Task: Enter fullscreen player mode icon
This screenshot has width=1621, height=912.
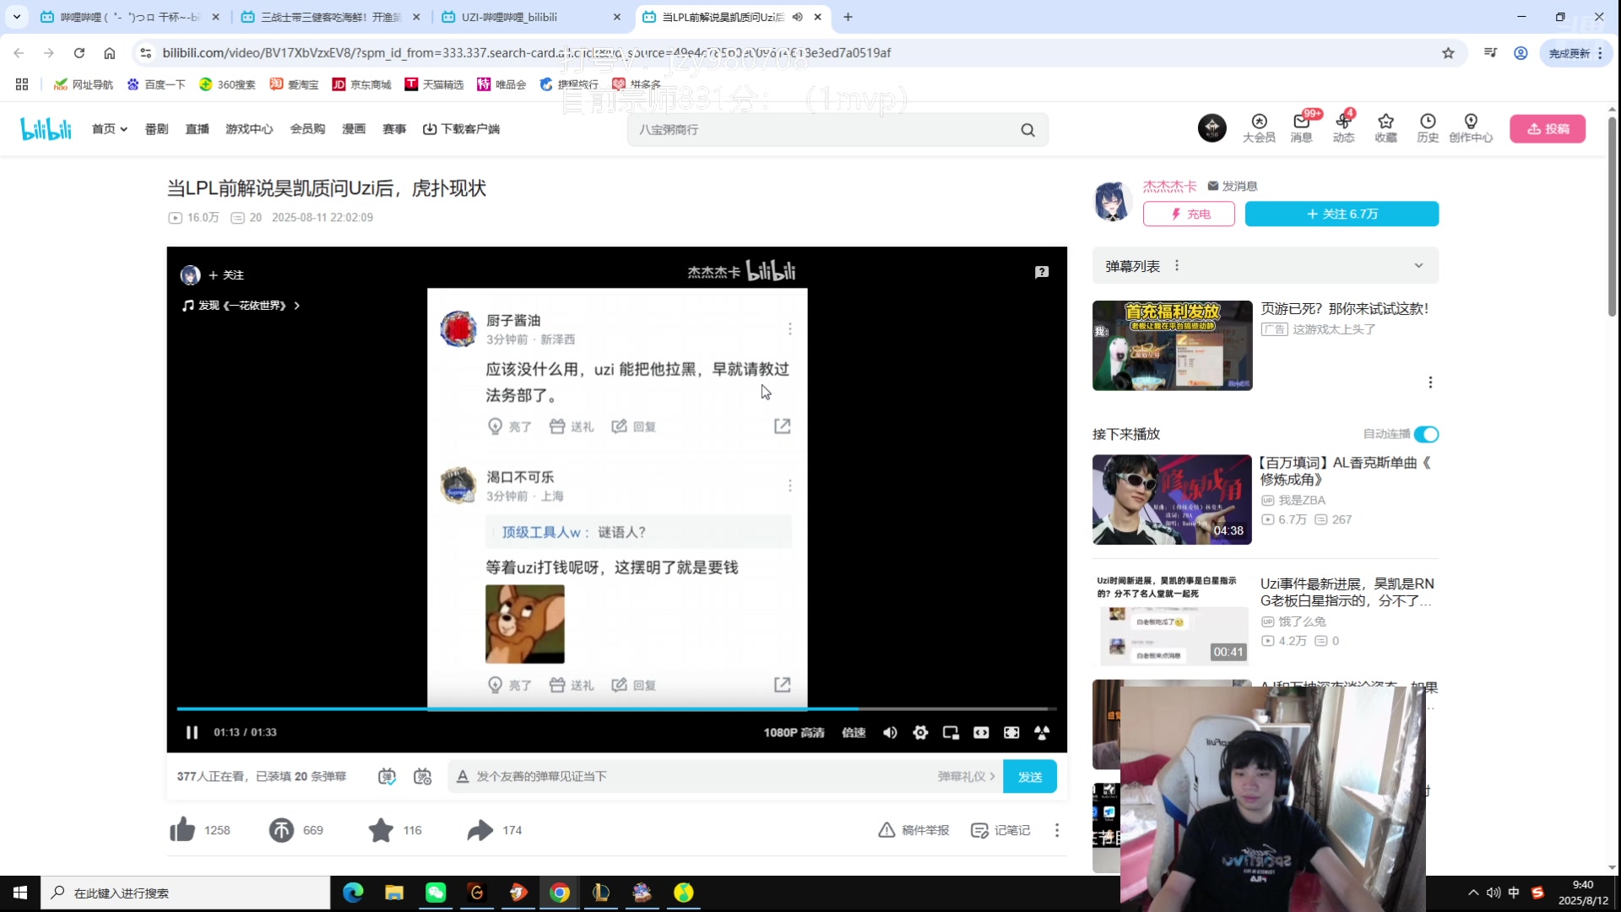Action: [1042, 732]
